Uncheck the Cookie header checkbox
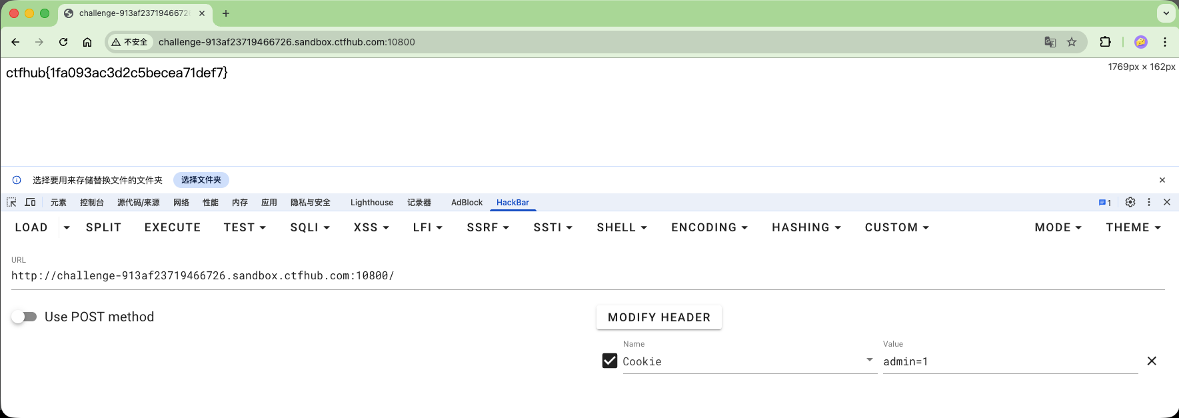Image resolution: width=1179 pixels, height=418 pixels. coord(609,361)
